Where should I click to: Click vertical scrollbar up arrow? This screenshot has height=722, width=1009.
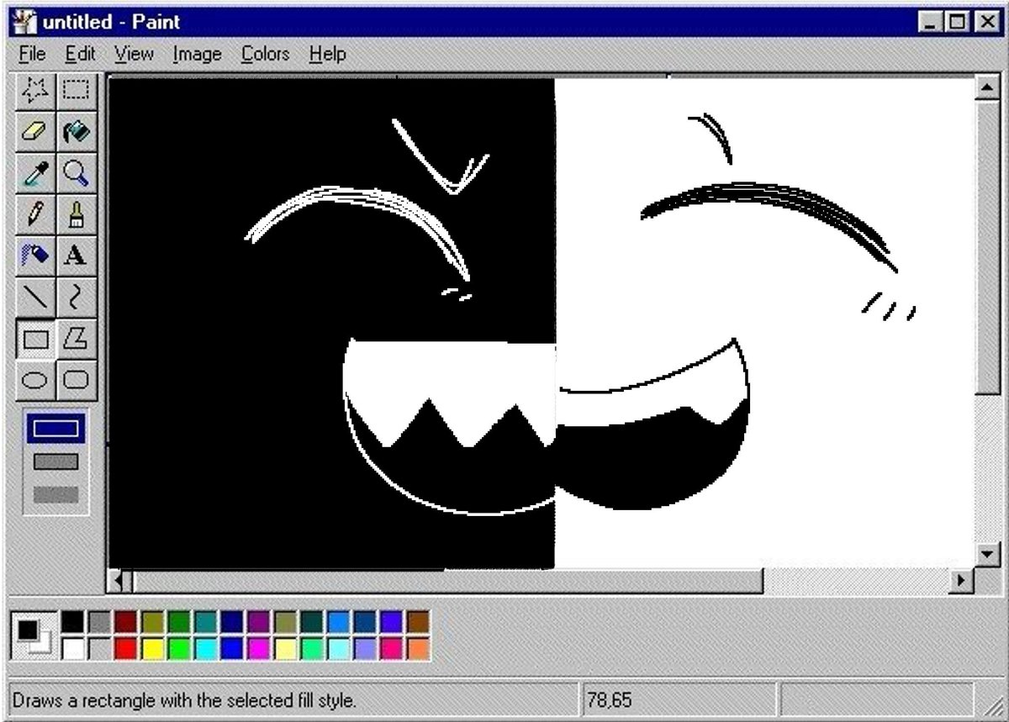point(988,86)
